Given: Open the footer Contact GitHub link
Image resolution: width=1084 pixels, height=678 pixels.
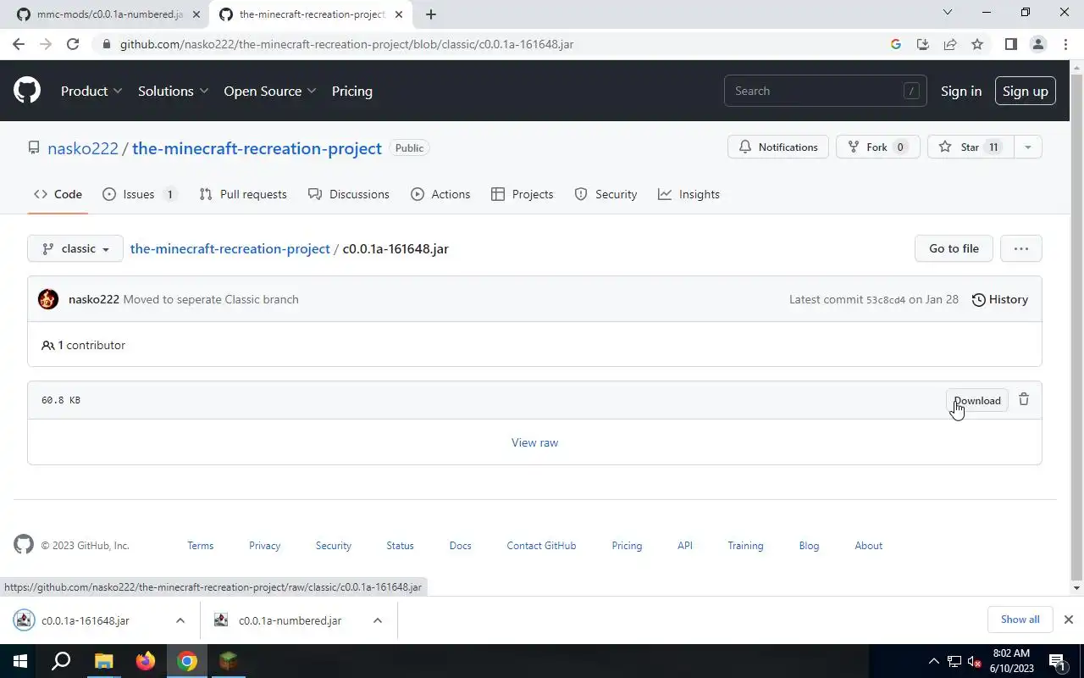Looking at the screenshot, I should (541, 545).
